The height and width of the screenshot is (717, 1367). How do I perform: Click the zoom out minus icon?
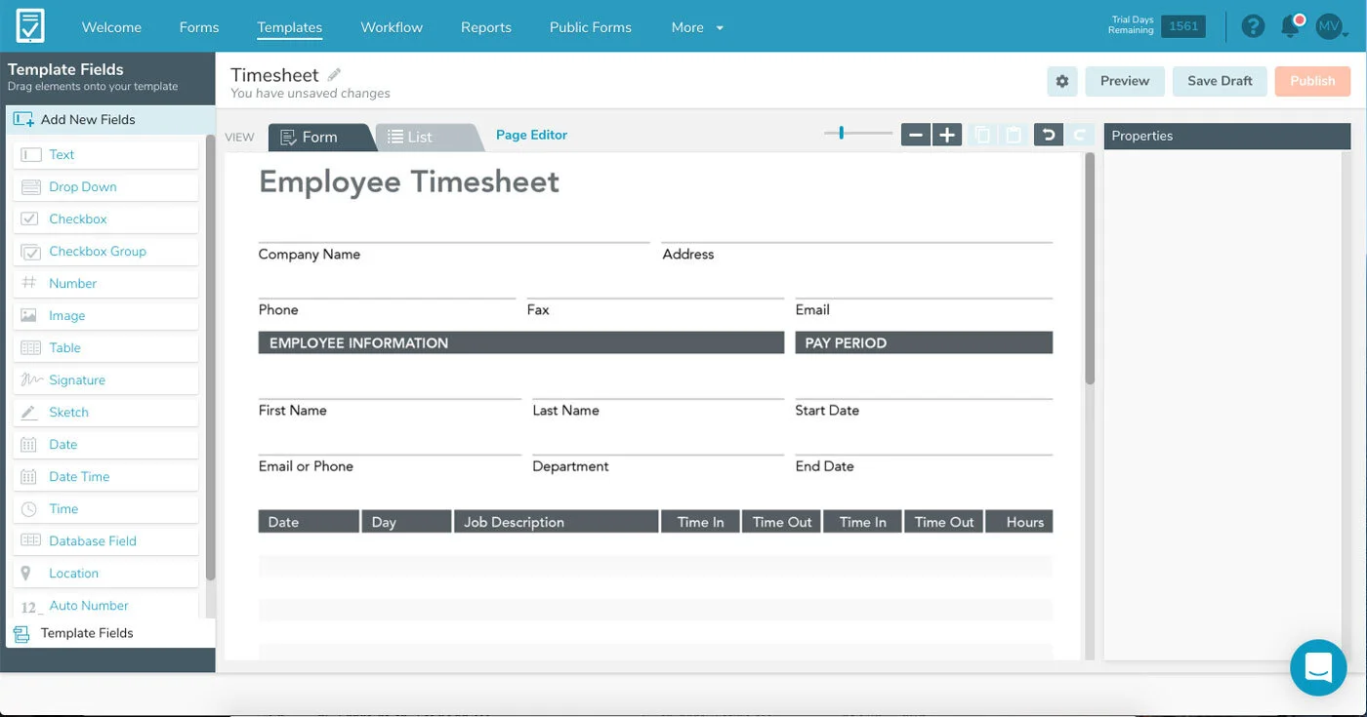(915, 134)
